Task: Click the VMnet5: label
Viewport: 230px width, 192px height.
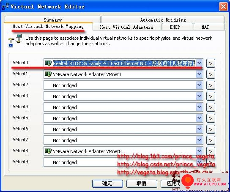Action: [x=21, y=118]
